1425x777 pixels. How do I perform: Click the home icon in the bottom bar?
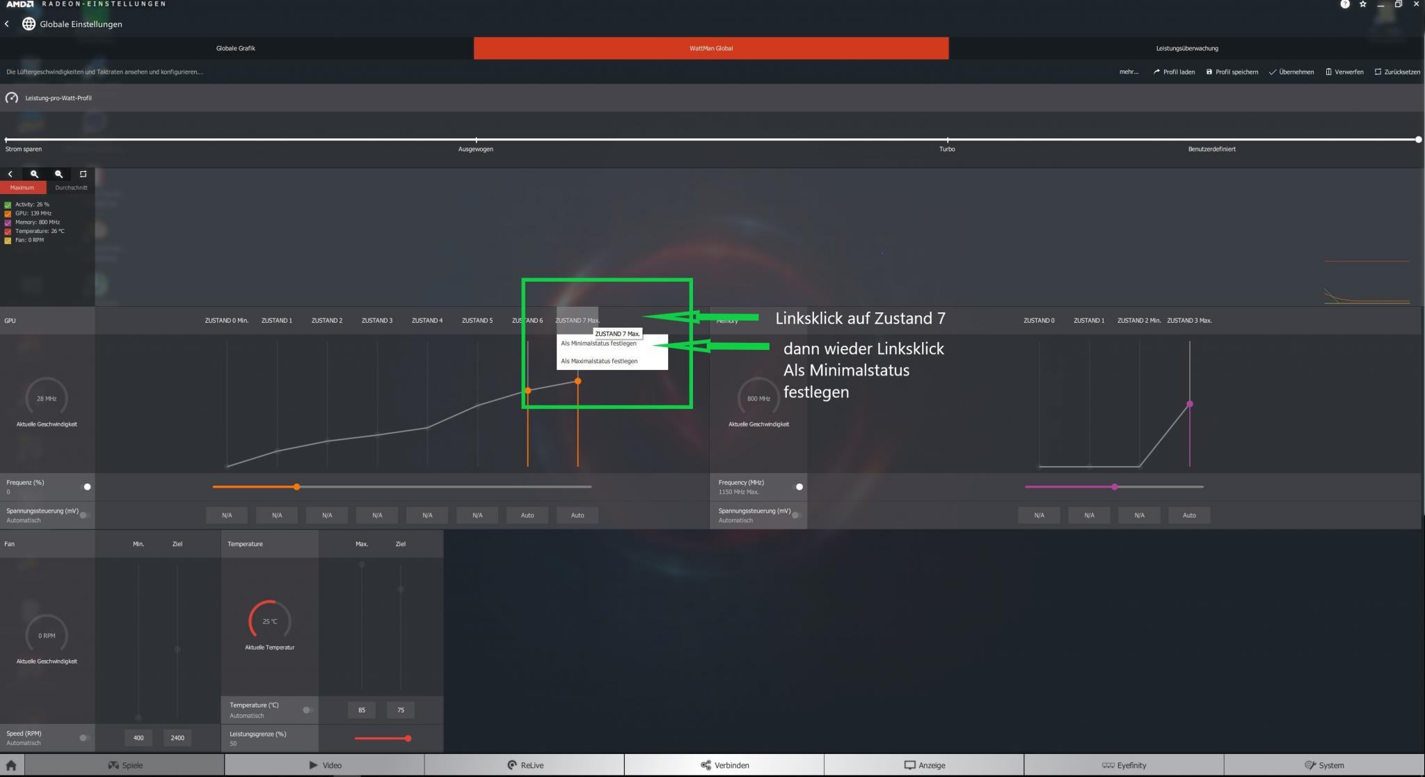click(x=11, y=765)
